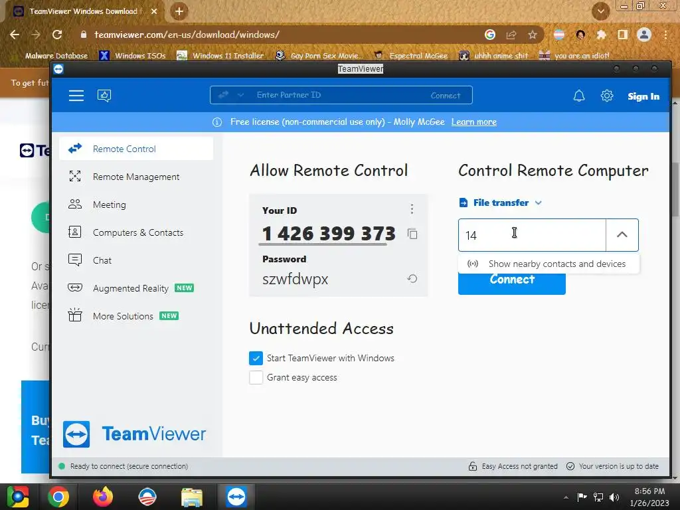680x510 pixels.
Task: Open Malware Database bookmark
Action: click(51, 56)
